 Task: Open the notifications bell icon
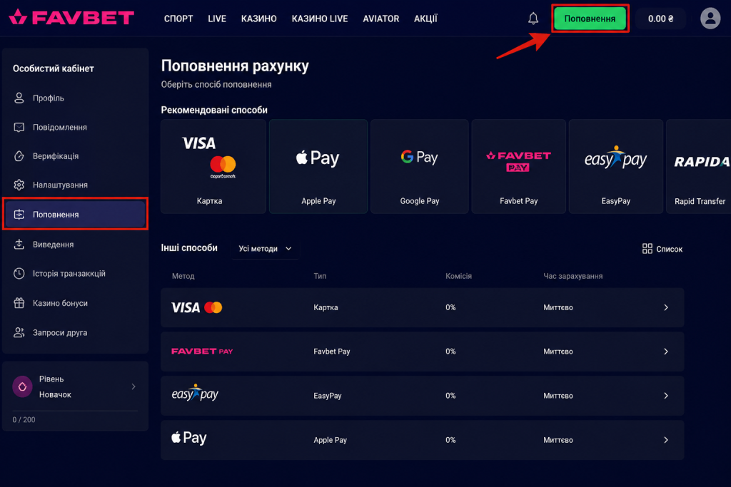pos(533,19)
